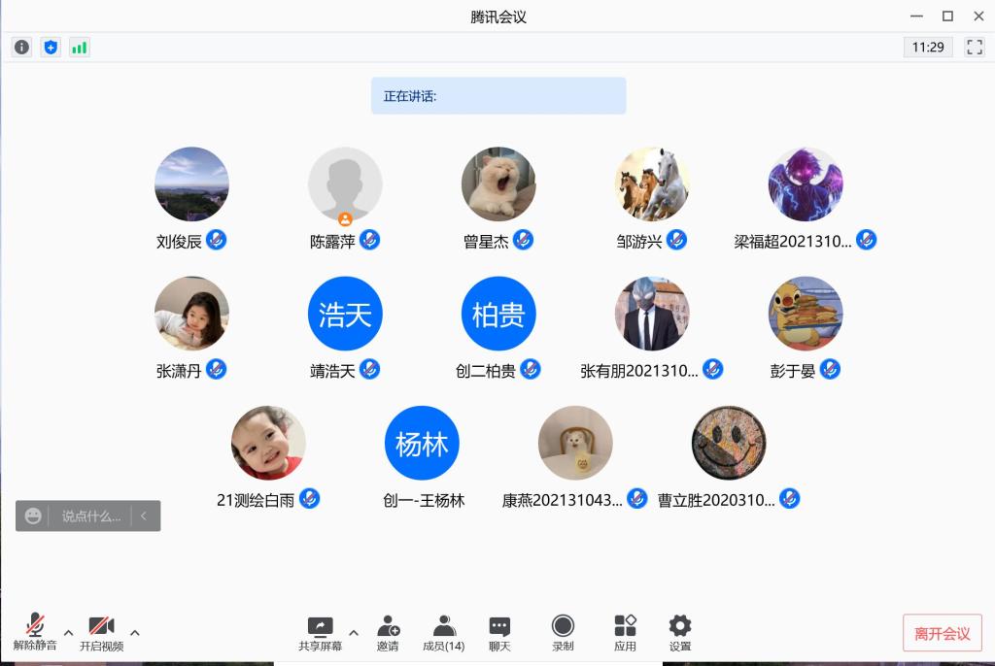The height and width of the screenshot is (666, 995).
Task: Select 张潇丹's avatar photo
Action: tap(191, 314)
